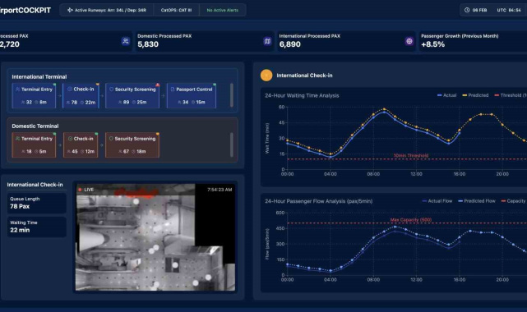
Task: Click the 24-Hour Passenger Flow Analysis title
Action: 319,201
